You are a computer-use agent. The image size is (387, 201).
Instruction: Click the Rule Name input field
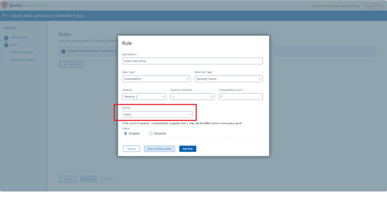coord(192,61)
